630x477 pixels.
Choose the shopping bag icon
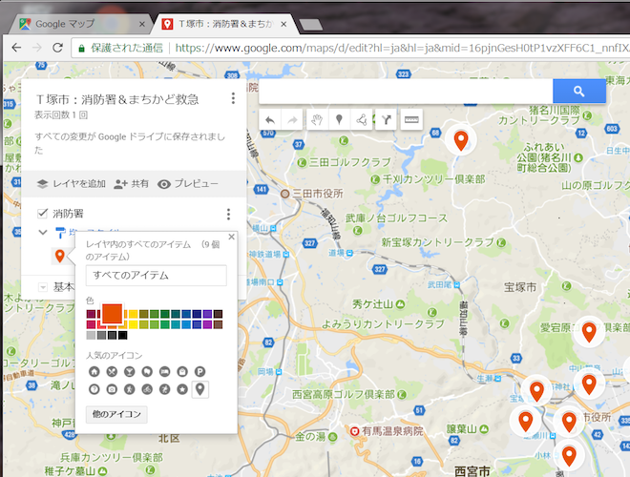point(182,372)
